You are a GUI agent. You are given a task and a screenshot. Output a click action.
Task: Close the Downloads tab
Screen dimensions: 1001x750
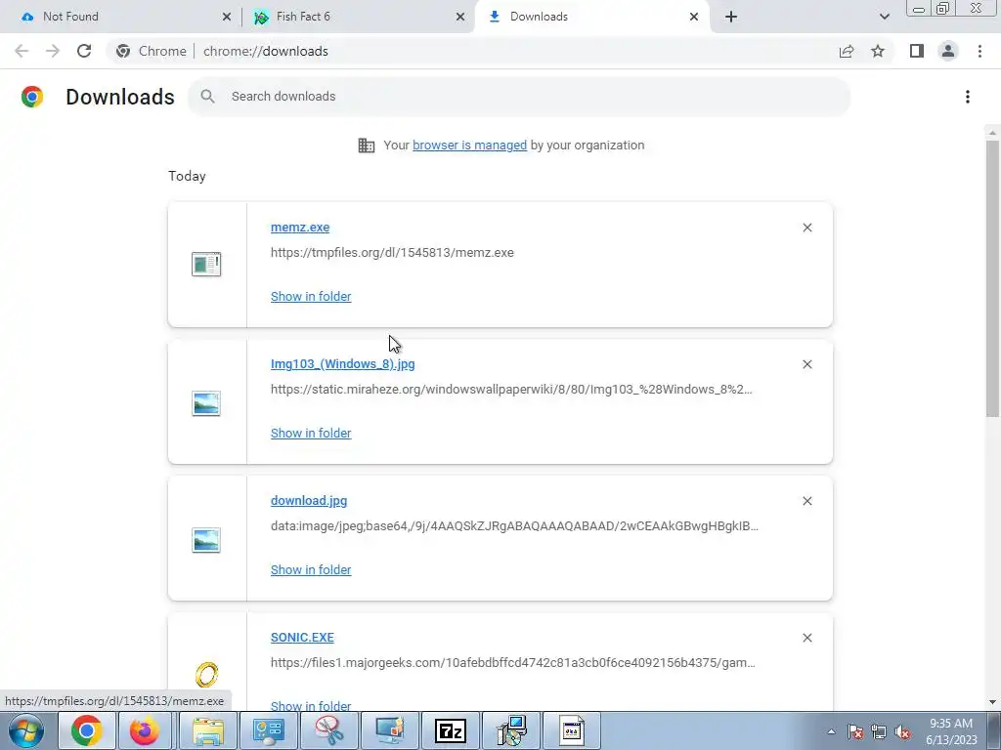[694, 18]
